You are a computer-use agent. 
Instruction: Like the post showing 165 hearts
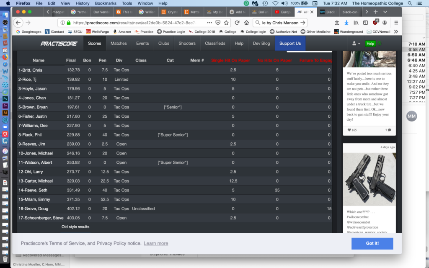(x=349, y=130)
